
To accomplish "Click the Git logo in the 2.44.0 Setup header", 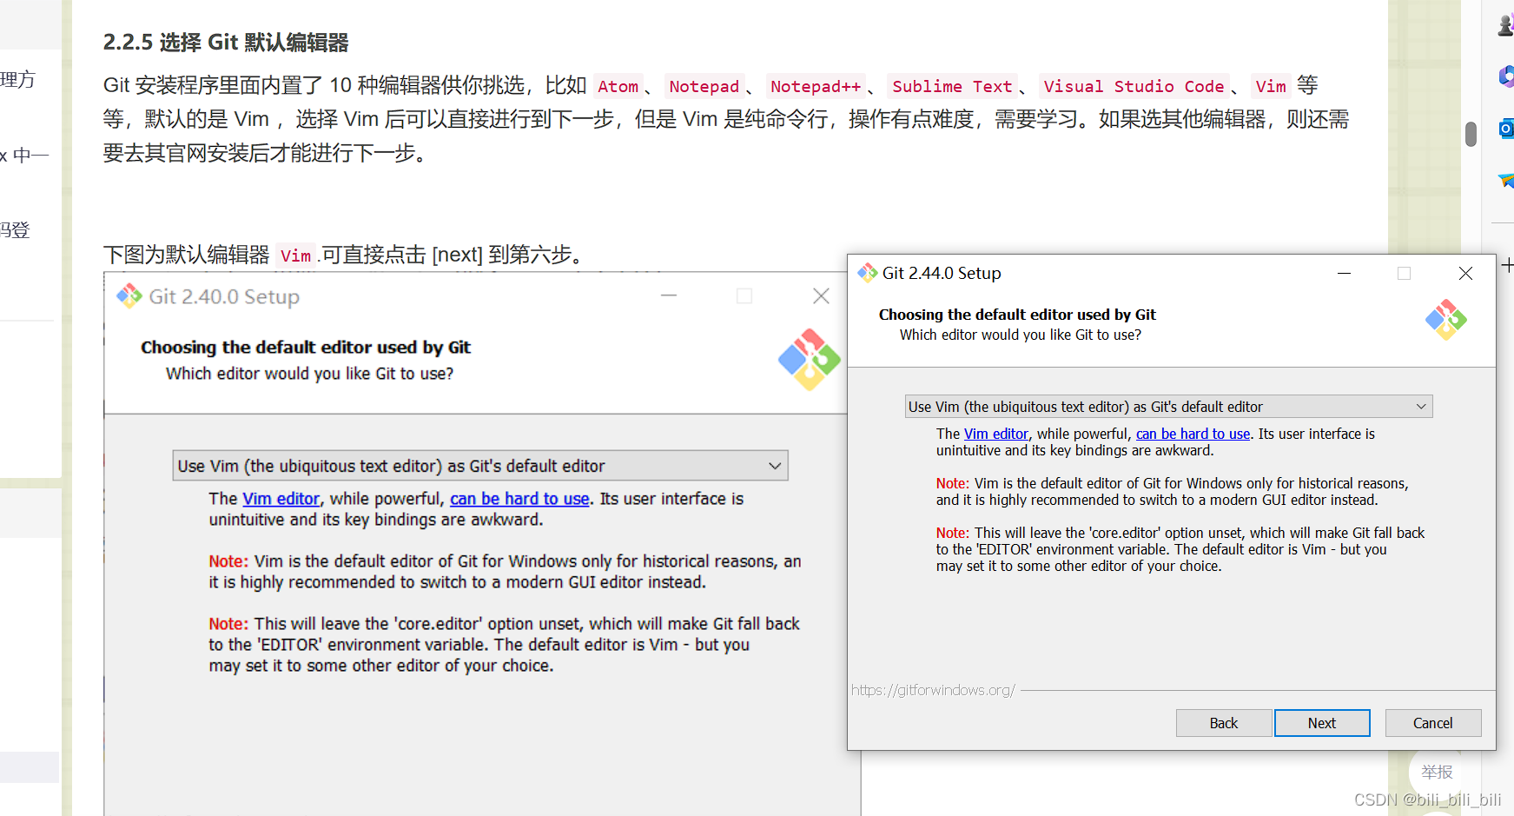I will pos(1445,320).
